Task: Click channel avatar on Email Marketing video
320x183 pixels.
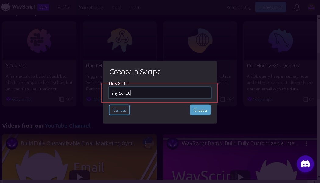Action: (12, 143)
